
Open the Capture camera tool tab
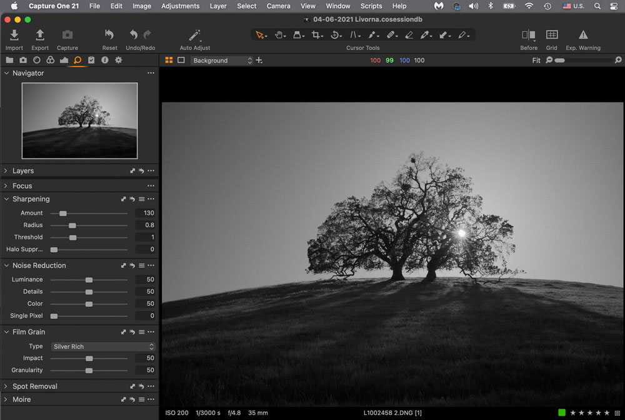pyautogui.click(x=23, y=60)
